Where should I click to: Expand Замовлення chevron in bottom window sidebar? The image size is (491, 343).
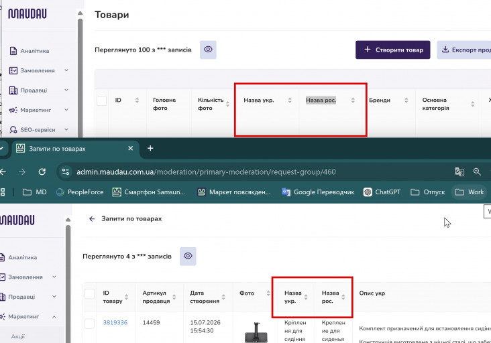pos(54,277)
